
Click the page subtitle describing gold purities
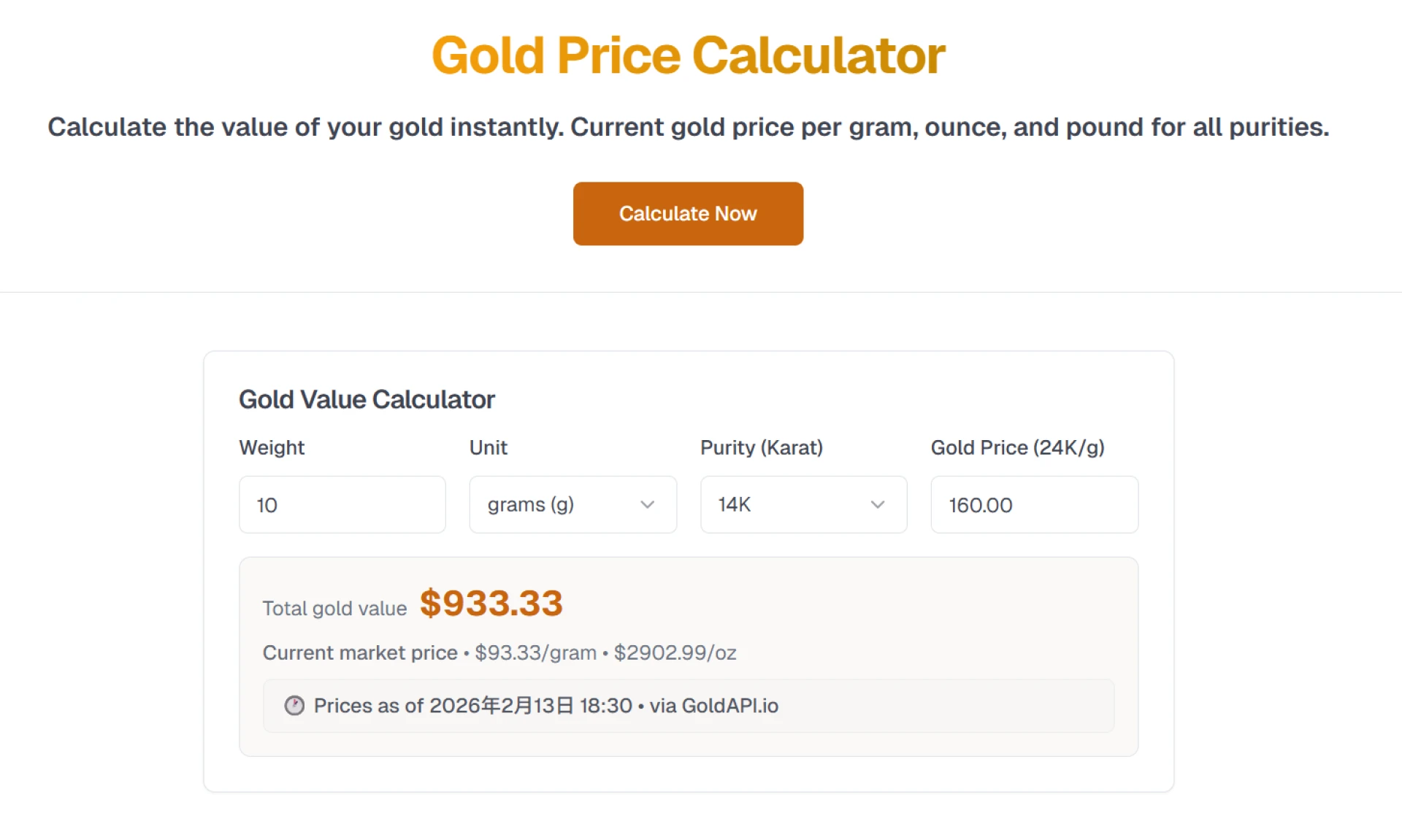(689, 127)
